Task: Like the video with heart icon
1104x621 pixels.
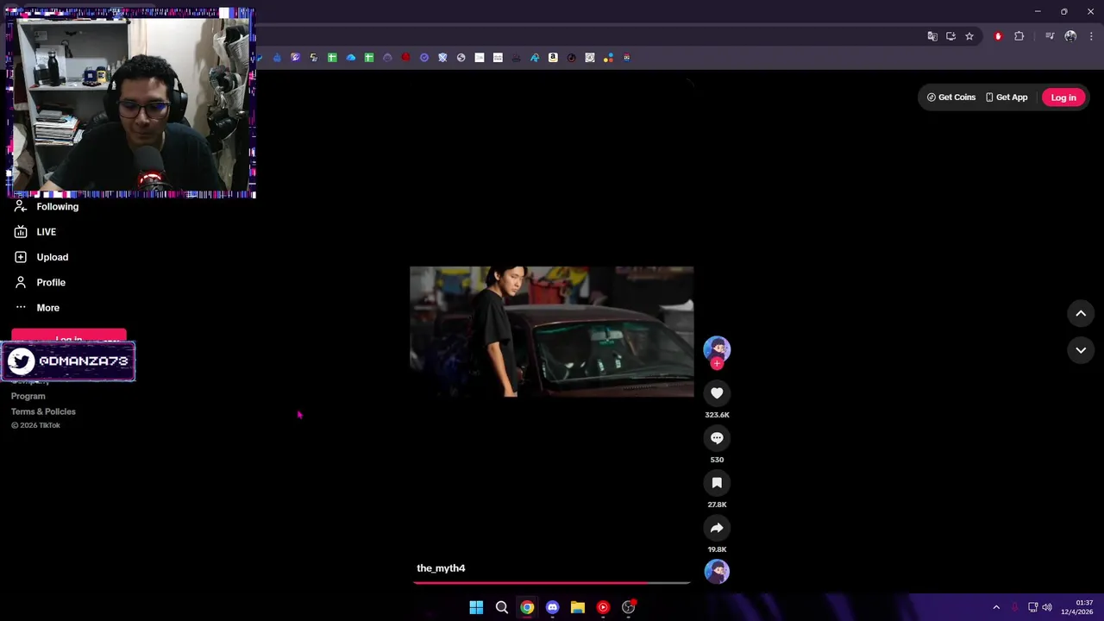Action: [717, 393]
